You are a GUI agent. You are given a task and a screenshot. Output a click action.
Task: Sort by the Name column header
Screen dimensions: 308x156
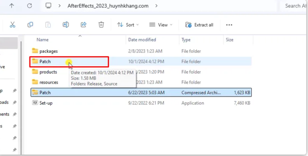[43, 40]
